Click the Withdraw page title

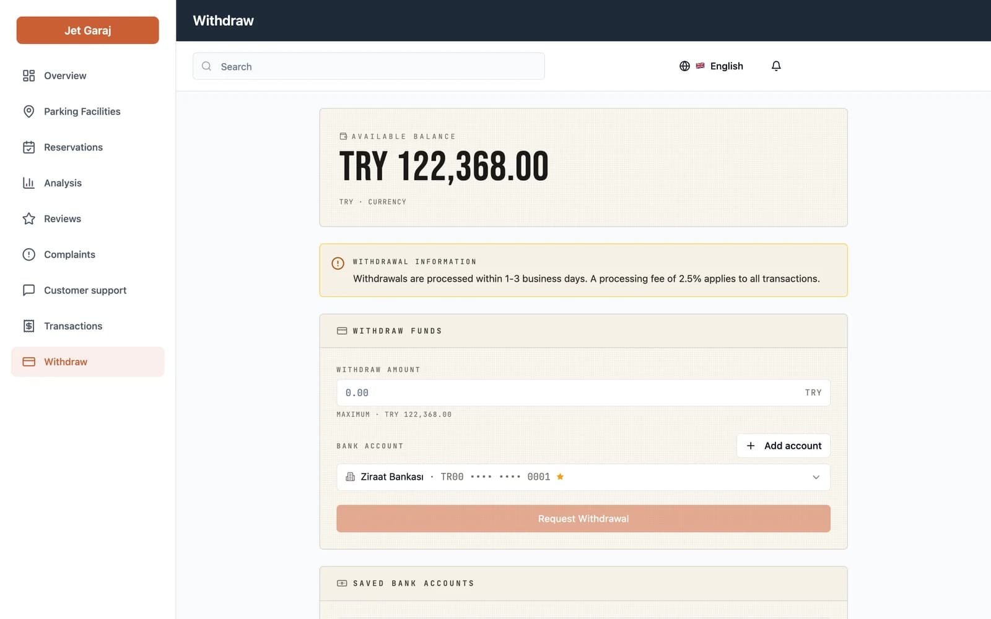(x=224, y=20)
